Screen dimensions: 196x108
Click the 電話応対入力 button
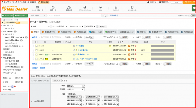(21, 15)
